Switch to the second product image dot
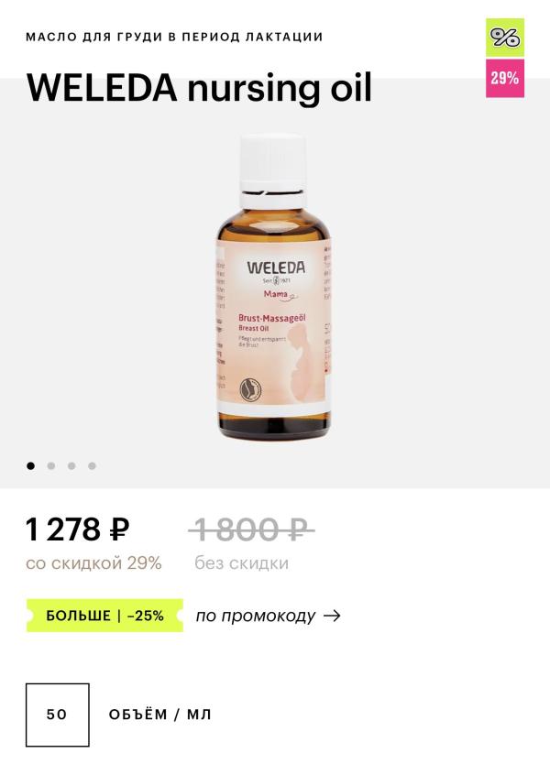 [x=51, y=465]
